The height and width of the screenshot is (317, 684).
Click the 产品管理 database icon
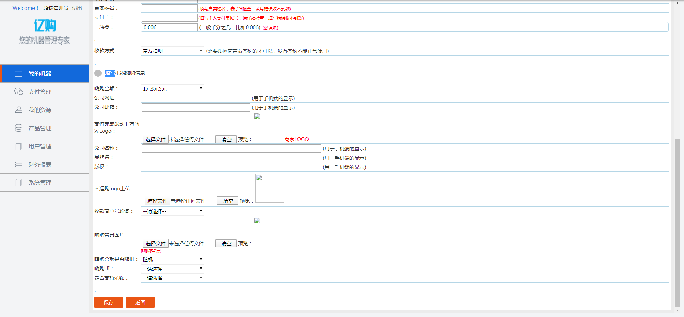pyautogui.click(x=19, y=128)
